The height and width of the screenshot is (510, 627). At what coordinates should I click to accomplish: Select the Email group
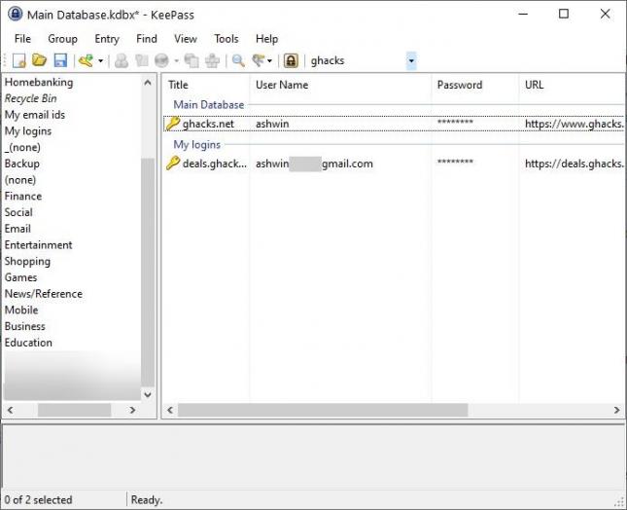coord(17,229)
